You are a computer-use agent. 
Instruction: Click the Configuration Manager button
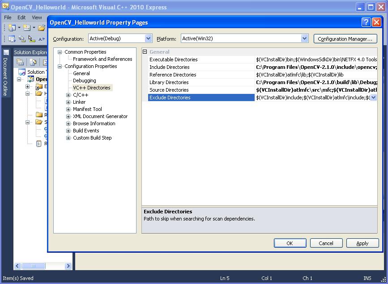click(x=345, y=38)
